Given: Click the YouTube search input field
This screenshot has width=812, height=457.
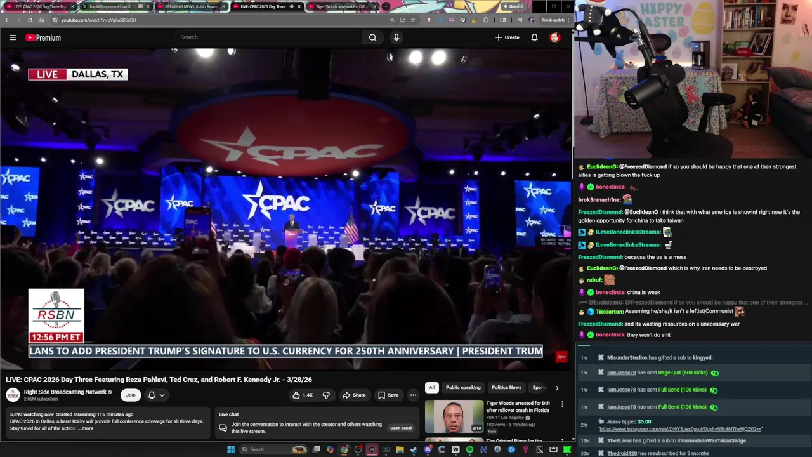Looking at the screenshot, I should tap(270, 37).
